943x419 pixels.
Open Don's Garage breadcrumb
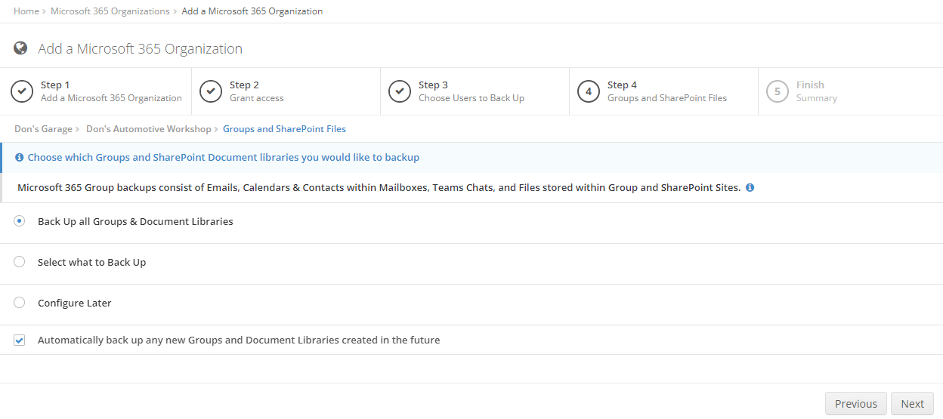43,129
